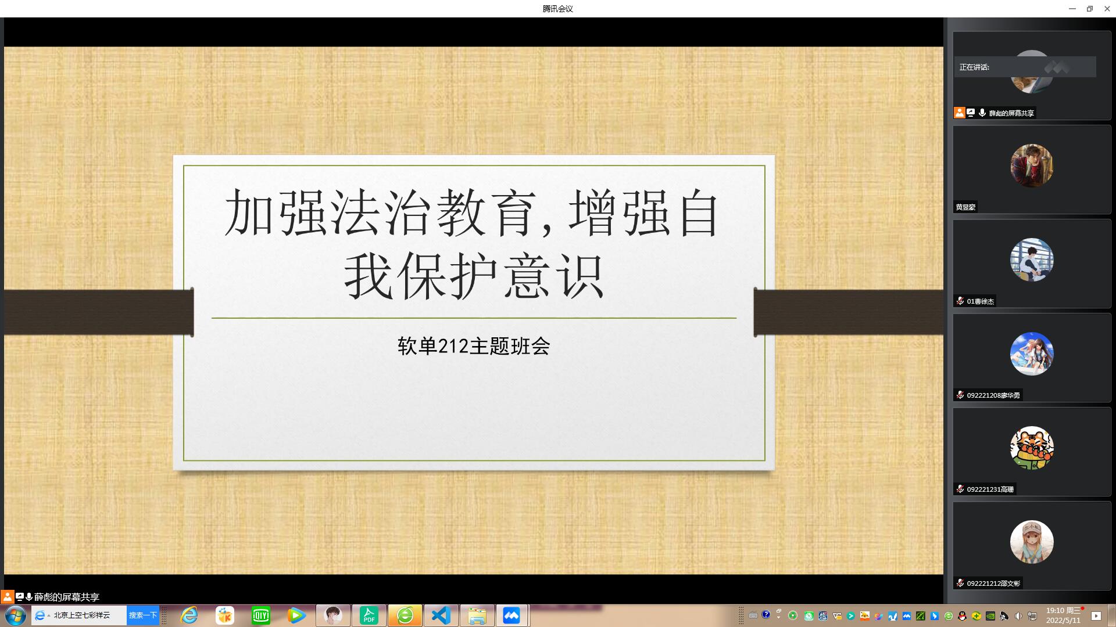Minimize the Tencent Meeting window
The image size is (1116, 627).
click(x=1072, y=9)
